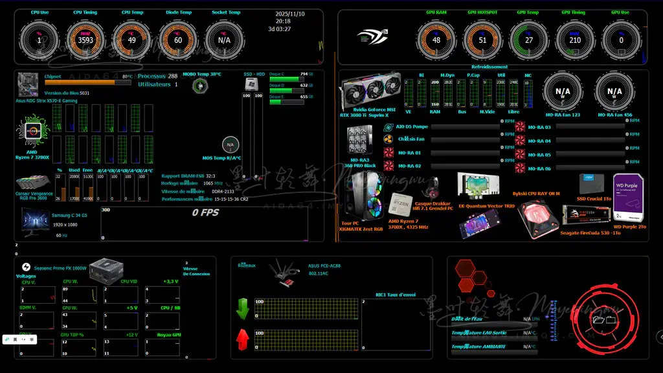This screenshot has width=663, height=373.
Task: Toggle the 半 half-width mode button
Action: 30,339
